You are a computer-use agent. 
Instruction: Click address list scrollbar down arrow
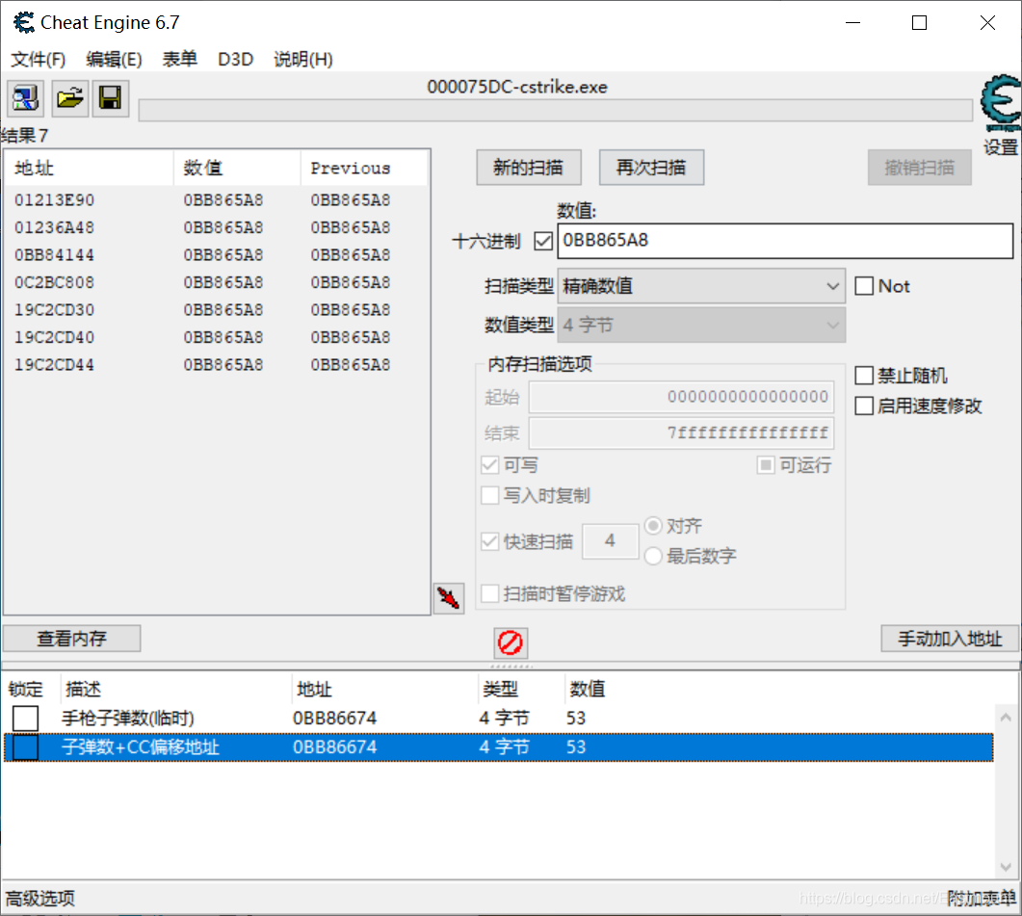pyautogui.click(x=1005, y=867)
